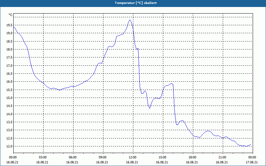Click the 06:00 time label
Screen dimensions: 266x166
pyautogui.click(x=72, y=157)
